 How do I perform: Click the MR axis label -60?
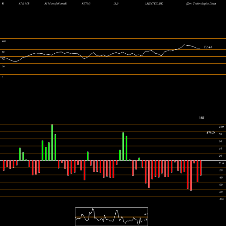coord(221,185)
